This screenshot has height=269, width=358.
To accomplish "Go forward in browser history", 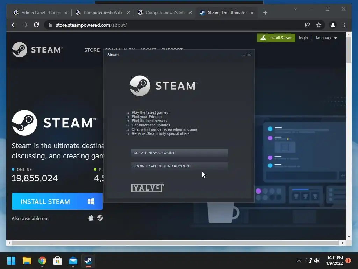I will pyautogui.click(x=25, y=25).
